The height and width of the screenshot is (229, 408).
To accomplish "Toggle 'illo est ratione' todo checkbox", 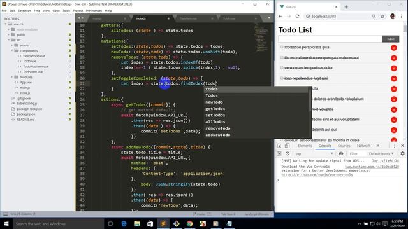I will [282, 57].
